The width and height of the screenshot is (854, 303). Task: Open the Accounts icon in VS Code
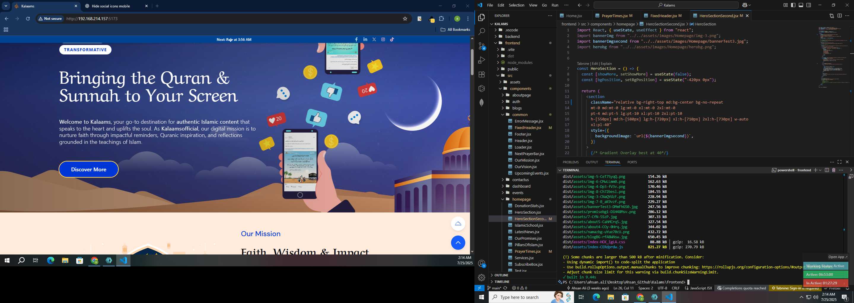481,264
